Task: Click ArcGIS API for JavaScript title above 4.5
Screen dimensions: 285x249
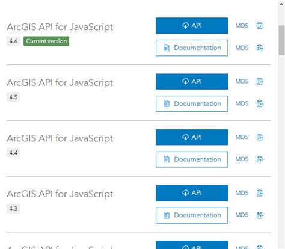Action: pos(60,83)
